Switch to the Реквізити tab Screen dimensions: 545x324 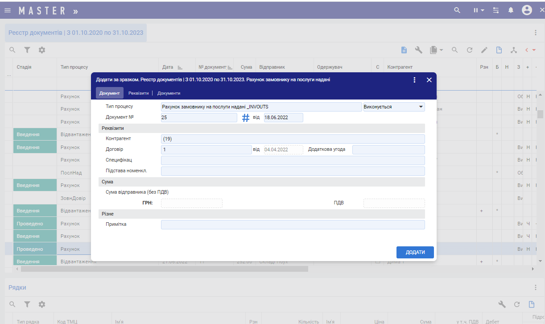(x=138, y=93)
